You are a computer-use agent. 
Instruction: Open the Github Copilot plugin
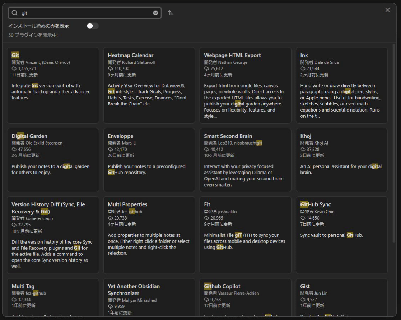tap(245, 298)
